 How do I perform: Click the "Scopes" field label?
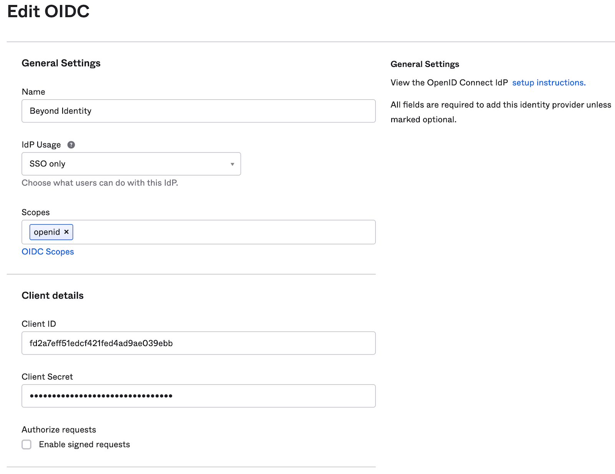tap(36, 212)
